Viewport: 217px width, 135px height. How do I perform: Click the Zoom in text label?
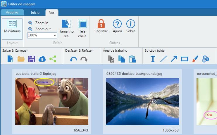[x=42, y=23]
